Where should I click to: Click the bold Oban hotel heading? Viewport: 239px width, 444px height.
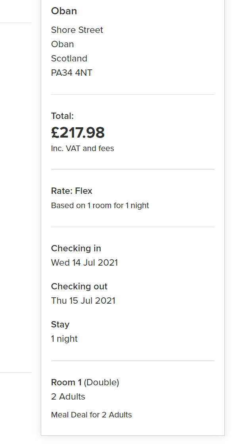tap(64, 11)
